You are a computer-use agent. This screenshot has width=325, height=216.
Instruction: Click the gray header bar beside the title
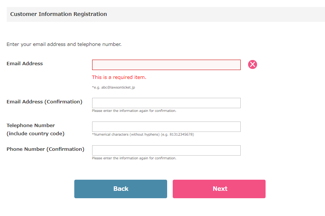pyautogui.click(x=215, y=14)
